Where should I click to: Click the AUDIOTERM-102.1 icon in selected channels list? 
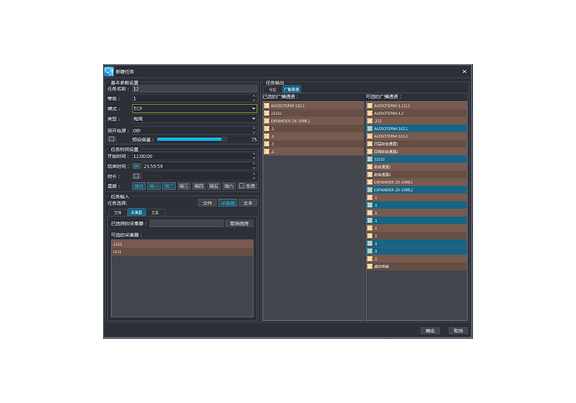pyautogui.click(x=267, y=105)
